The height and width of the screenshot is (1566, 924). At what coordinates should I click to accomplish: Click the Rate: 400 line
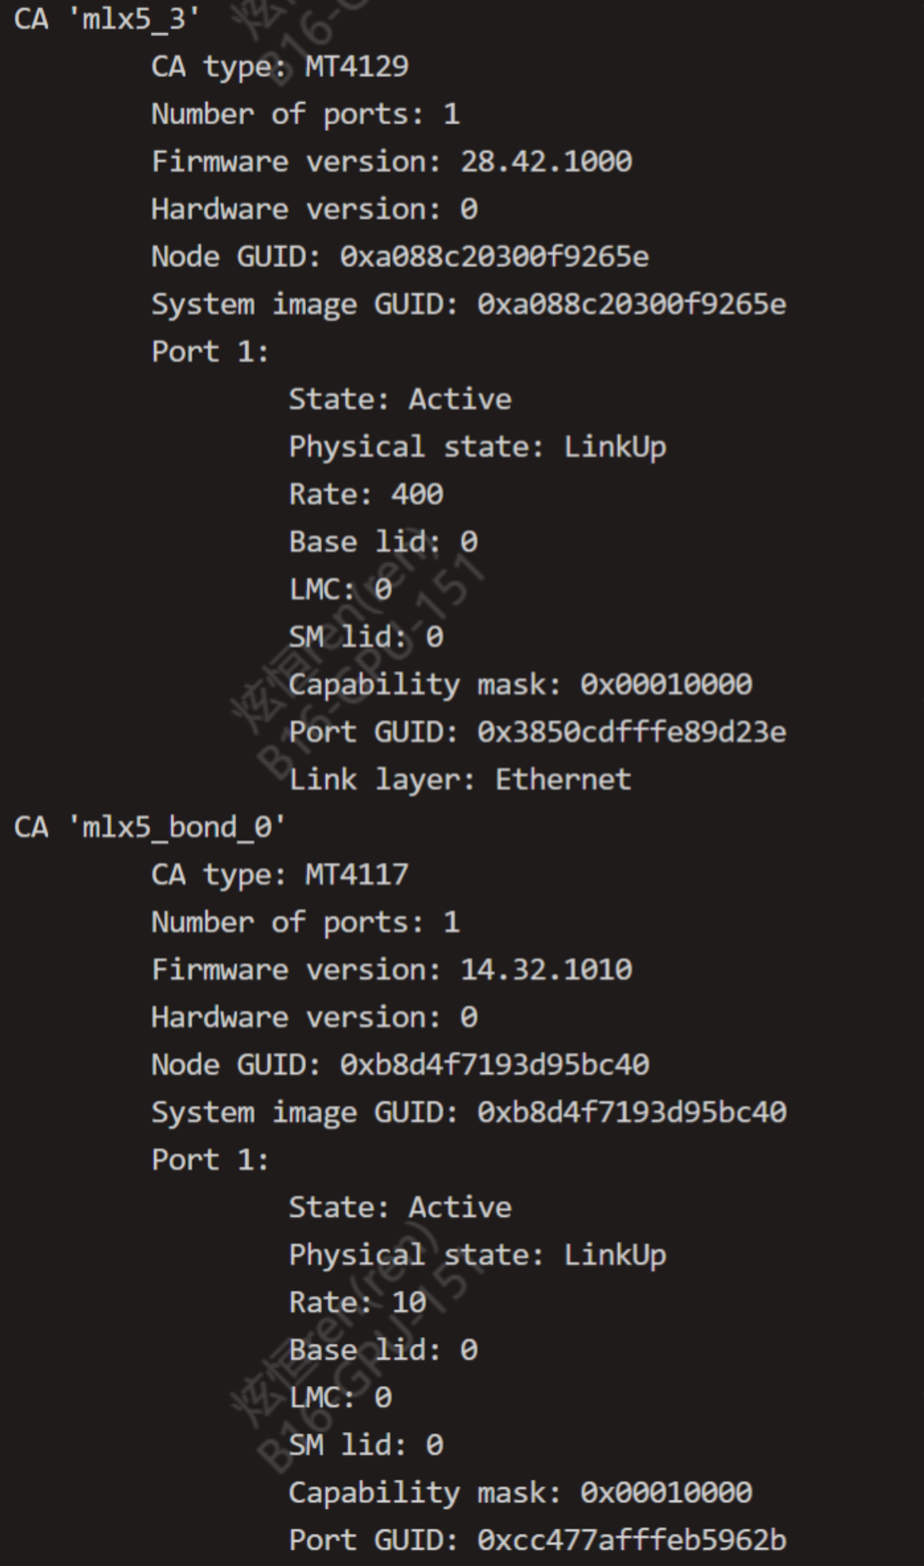(x=366, y=494)
